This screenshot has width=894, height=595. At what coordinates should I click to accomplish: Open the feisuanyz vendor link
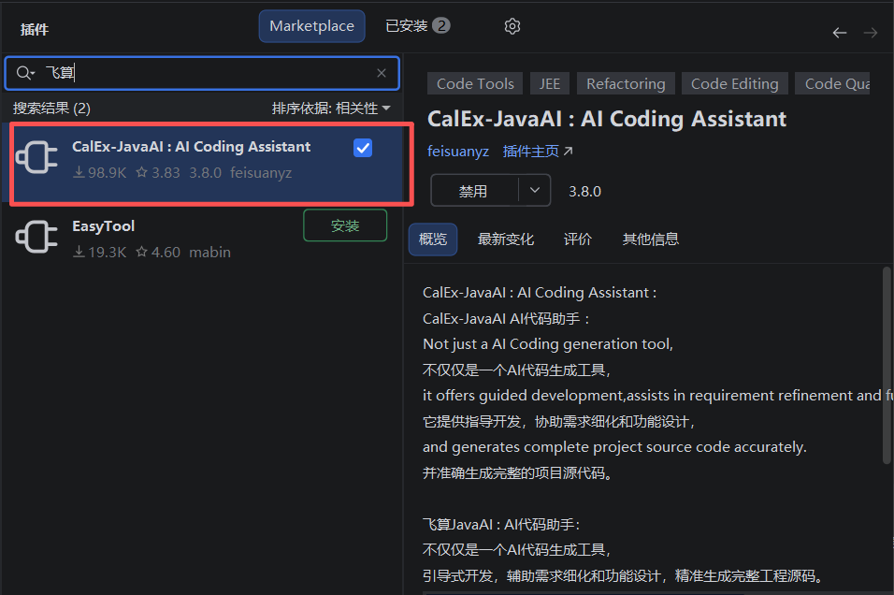(458, 152)
